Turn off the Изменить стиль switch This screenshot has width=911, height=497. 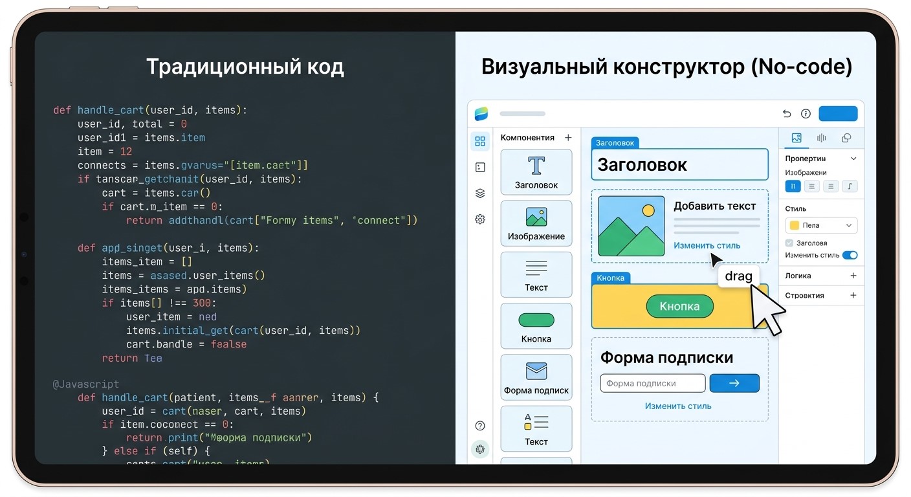point(850,255)
